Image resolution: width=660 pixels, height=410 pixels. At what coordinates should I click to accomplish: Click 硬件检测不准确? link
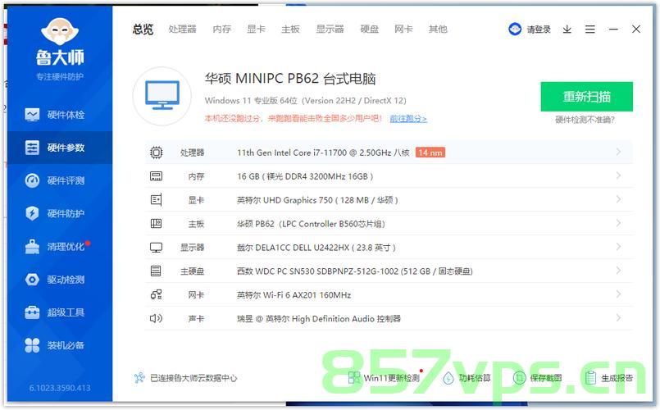click(x=585, y=120)
